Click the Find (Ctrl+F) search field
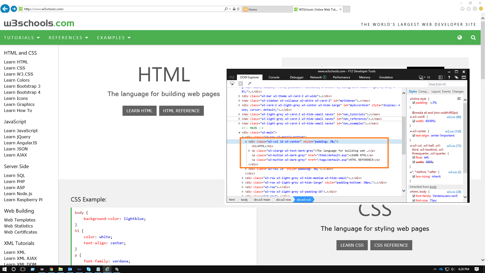 [x=447, y=84]
